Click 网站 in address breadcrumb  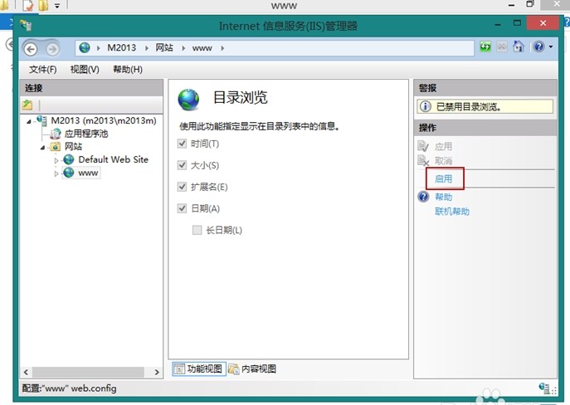point(164,48)
